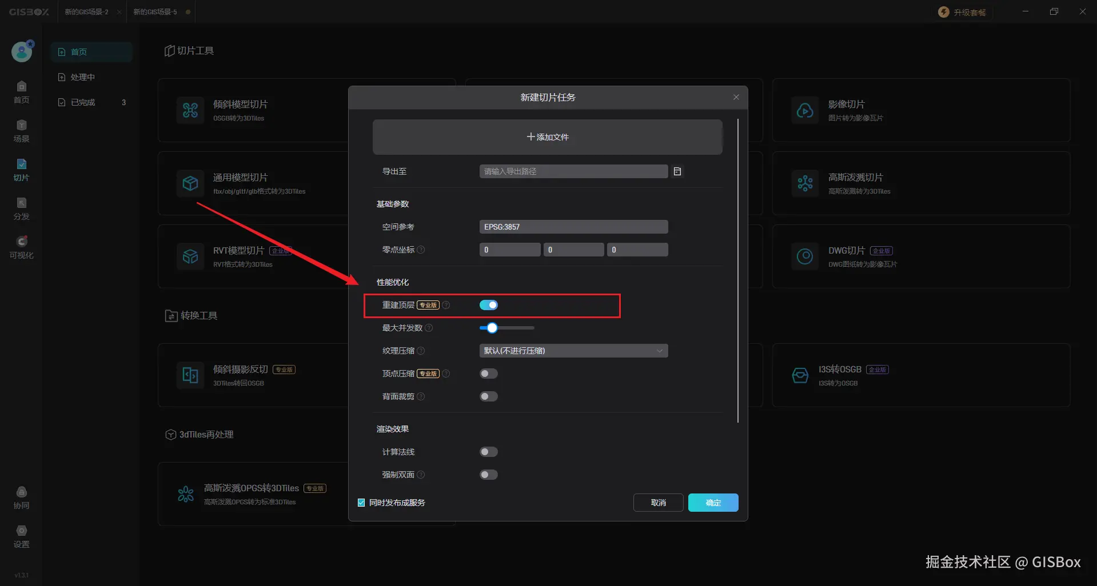Enable the 顶点压缩 switch
The width and height of the screenshot is (1097, 586).
coord(489,374)
